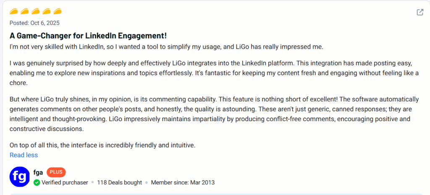The image size is (430, 195).
Task: Click the Verified purchaser label
Action: tap(65, 182)
